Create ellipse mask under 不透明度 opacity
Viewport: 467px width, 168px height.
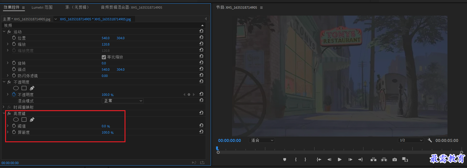pyautogui.click(x=16, y=88)
